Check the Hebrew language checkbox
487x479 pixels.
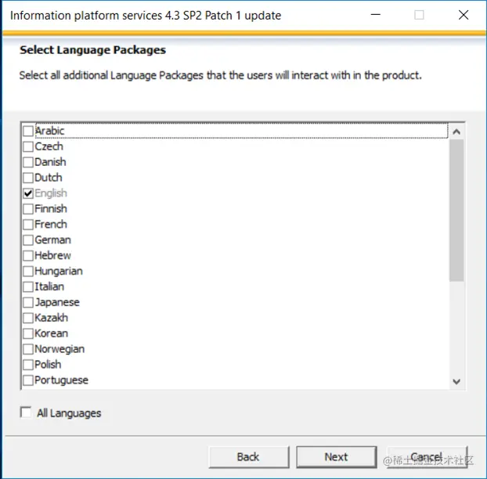tap(28, 255)
